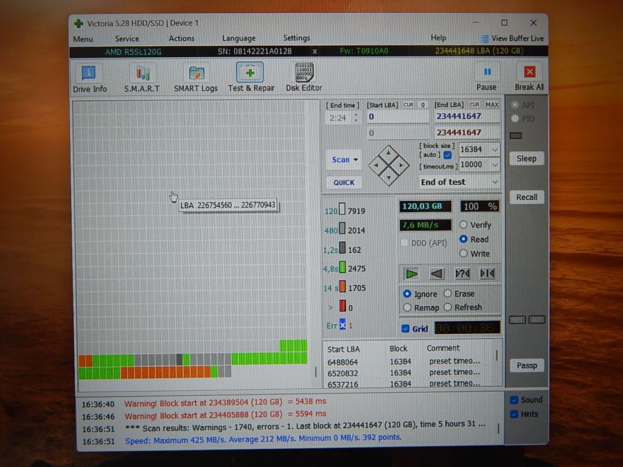Click the QUICK scan button
The width and height of the screenshot is (623, 467).
344,182
